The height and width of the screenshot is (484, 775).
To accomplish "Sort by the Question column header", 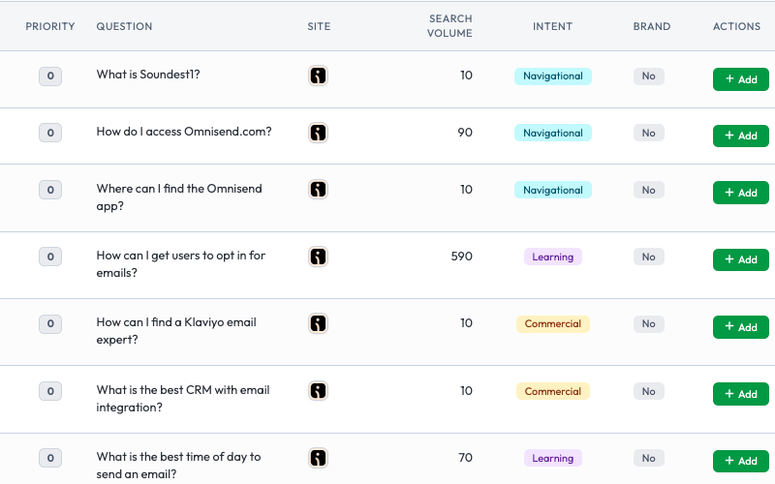I will (124, 26).
